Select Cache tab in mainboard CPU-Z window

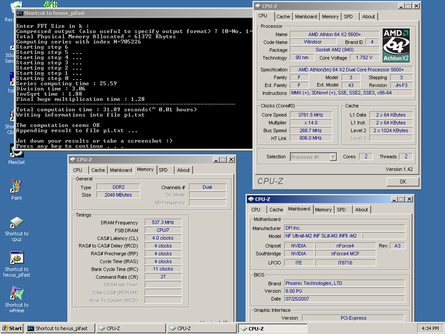pyautogui.click(x=276, y=210)
